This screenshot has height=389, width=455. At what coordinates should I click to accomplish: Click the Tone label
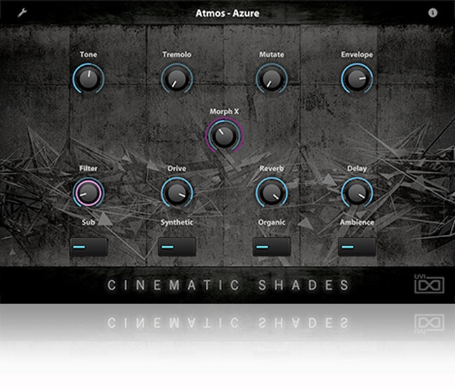click(x=88, y=55)
